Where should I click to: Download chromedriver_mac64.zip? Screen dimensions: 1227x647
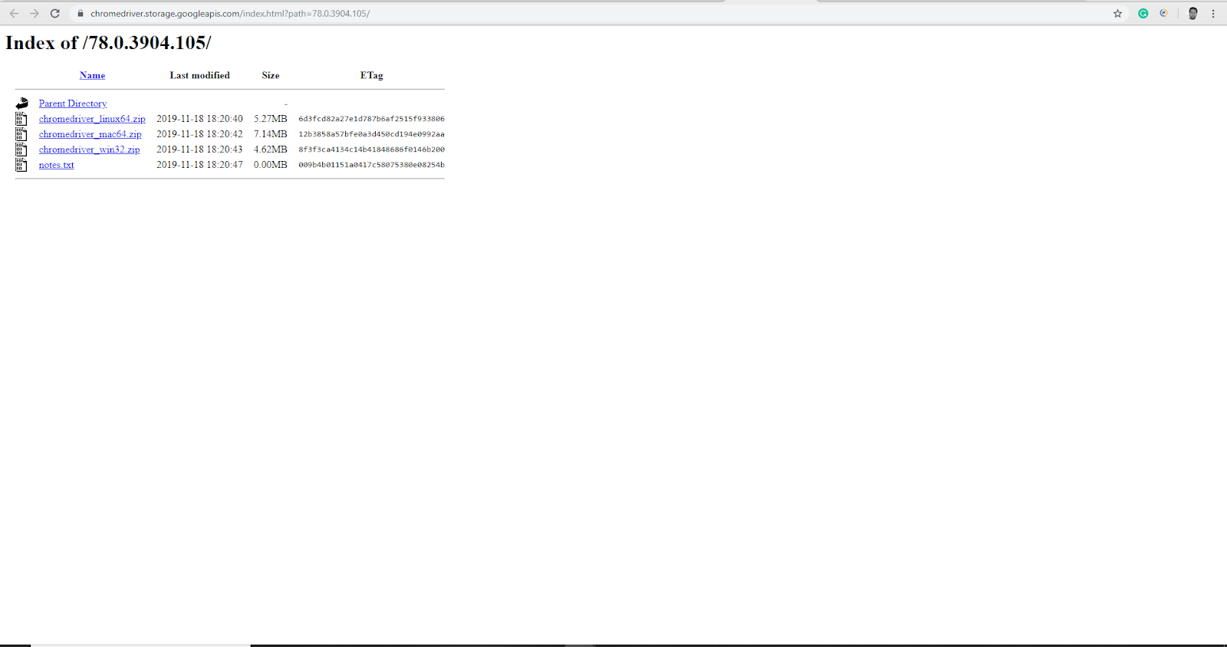[90, 134]
